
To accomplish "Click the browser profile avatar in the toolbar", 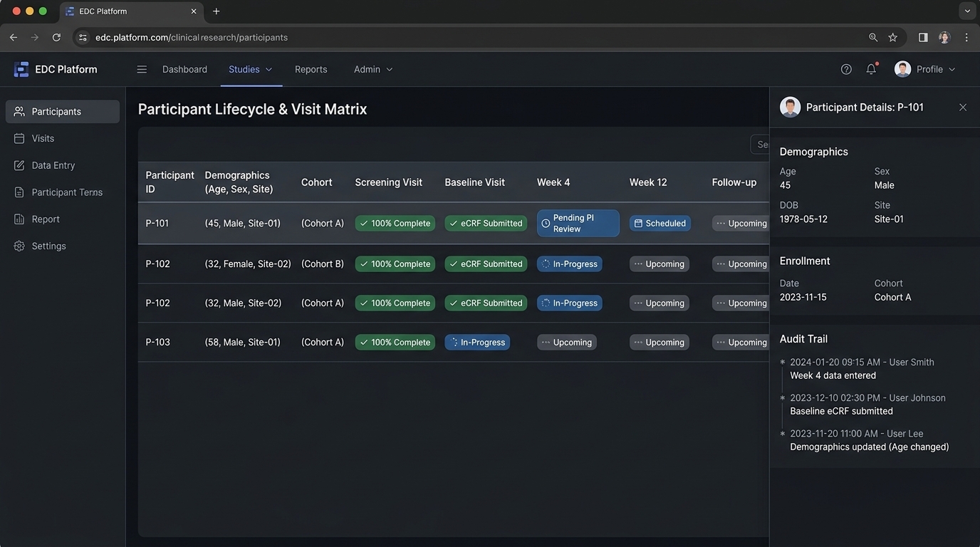I will tap(944, 37).
